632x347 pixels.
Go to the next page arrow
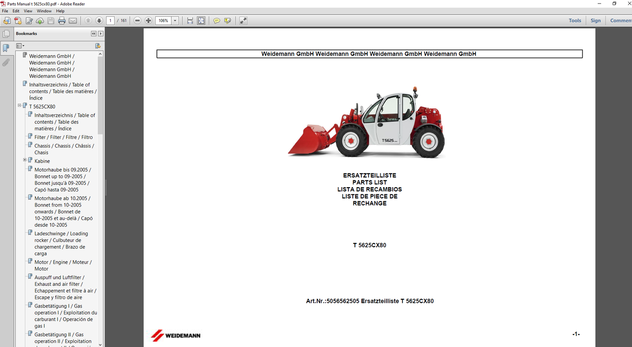coord(99,21)
